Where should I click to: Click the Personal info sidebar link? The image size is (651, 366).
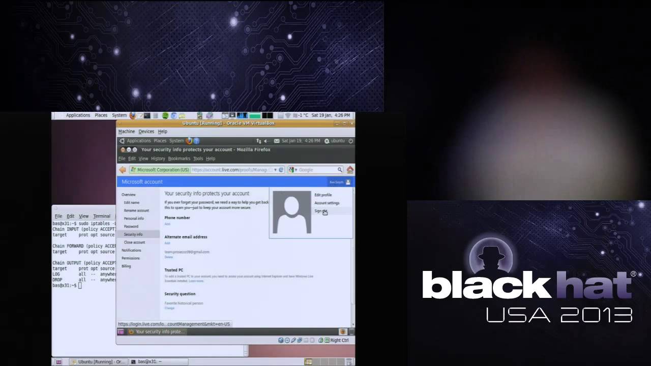(x=134, y=219)
